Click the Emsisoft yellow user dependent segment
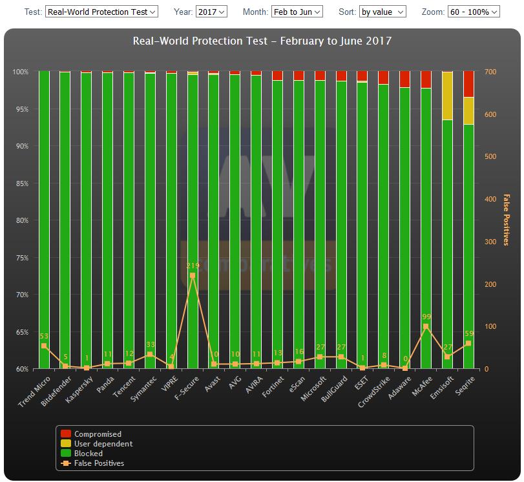524x482 pixels. click(x=447, y=96)
